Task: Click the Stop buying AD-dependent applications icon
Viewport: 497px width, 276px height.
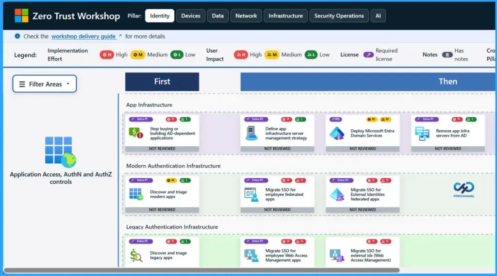Action: coord(136,133)
